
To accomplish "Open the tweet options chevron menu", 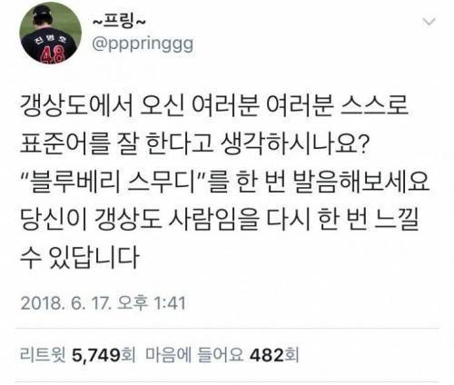I will pyautogui.click(x=429, y=23).
